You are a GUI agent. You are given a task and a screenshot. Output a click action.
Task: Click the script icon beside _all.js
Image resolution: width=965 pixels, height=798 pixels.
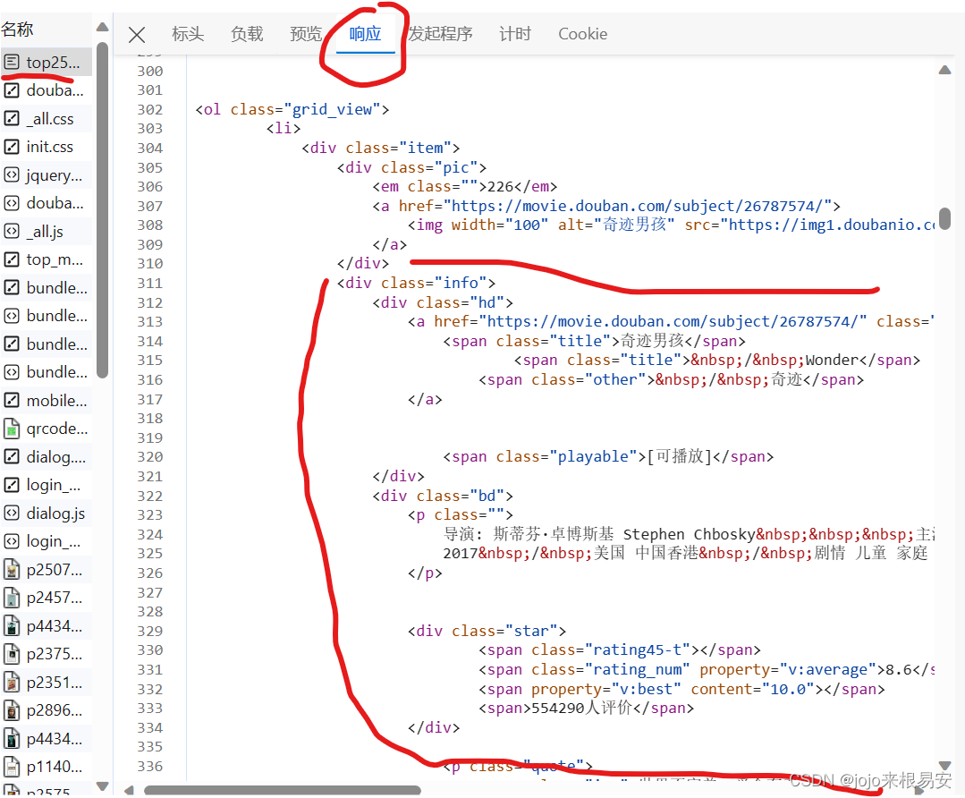[12, 232]
